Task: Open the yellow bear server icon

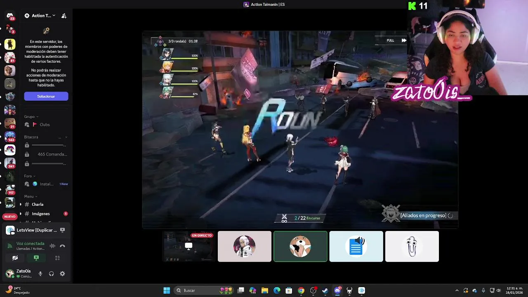Action: pyautogui.click(x=10, y=44)
